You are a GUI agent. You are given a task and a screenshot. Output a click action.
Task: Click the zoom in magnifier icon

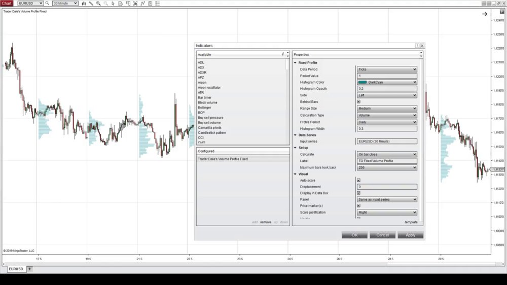click(x=98, y=3)
